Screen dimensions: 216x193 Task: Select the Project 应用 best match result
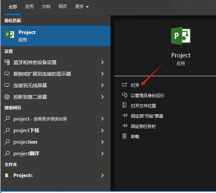tap(56, 36)
